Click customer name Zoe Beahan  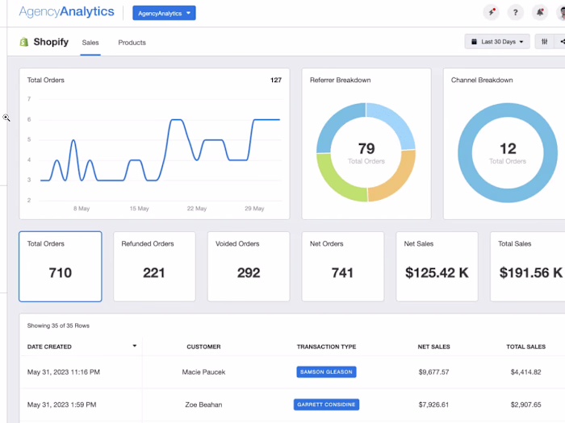tap(203, 404)
